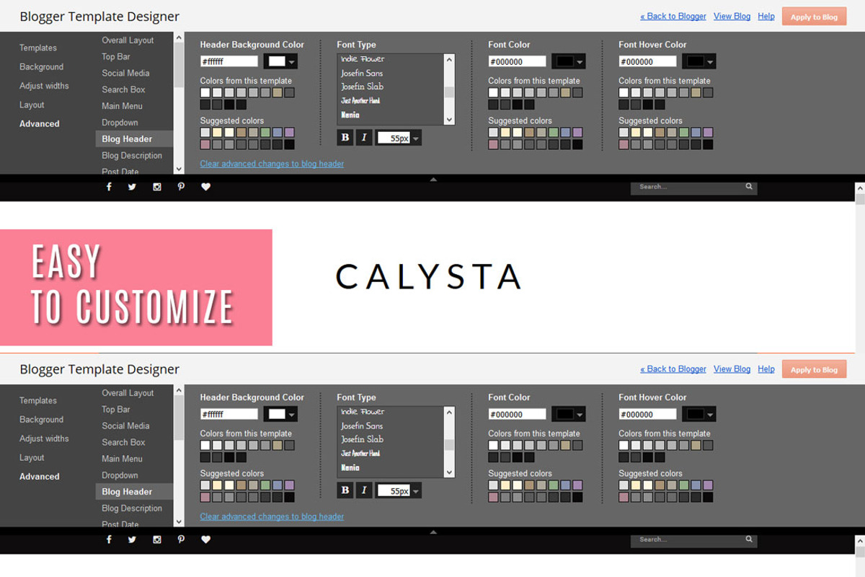Collapse lower designer panel with the small triangle handle
Image resolution: width=865 pixels, height=577 pixels.
pyautogui.click(x=433, y=532)
